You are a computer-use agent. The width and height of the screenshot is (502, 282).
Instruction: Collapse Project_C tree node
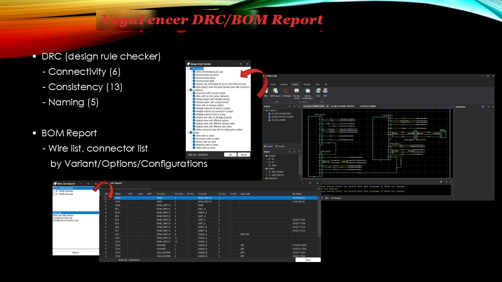pyautogui.click(x=264, y=110)
